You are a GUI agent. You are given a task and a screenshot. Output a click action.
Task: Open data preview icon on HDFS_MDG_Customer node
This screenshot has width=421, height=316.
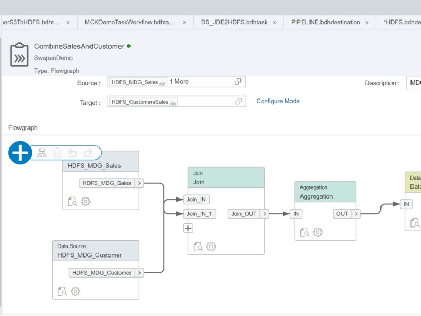click(x=62, y=291)
